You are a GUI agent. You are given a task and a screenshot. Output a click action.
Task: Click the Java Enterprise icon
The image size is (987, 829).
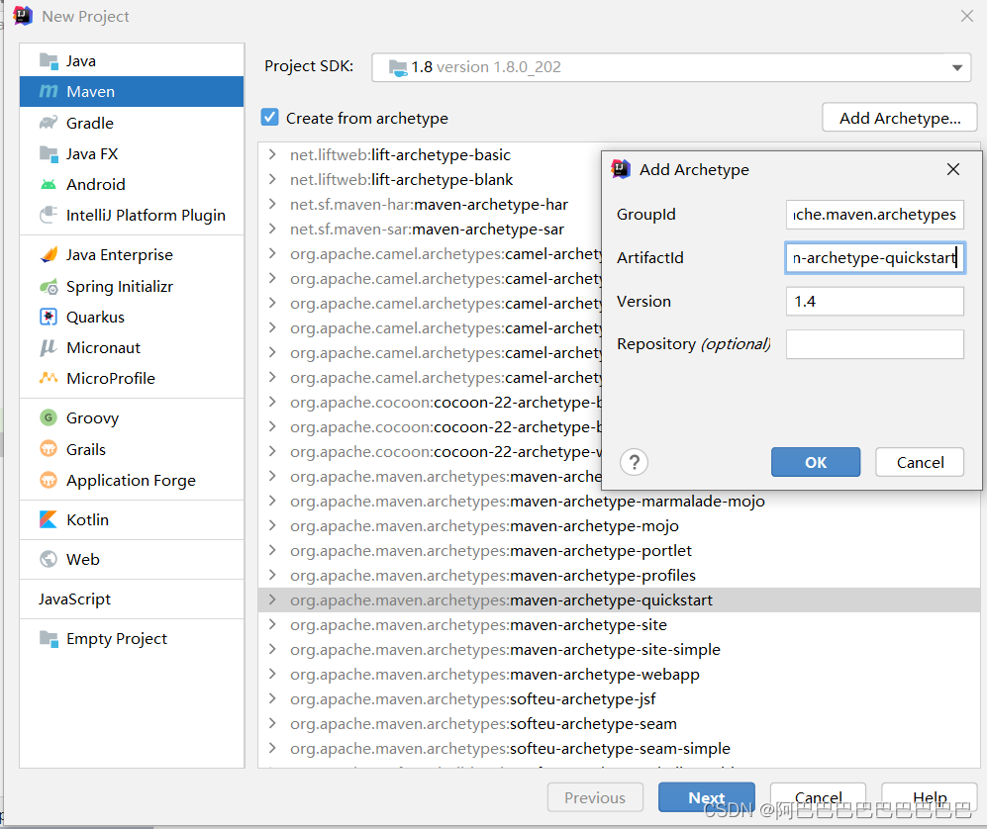[x=49, y=255]
